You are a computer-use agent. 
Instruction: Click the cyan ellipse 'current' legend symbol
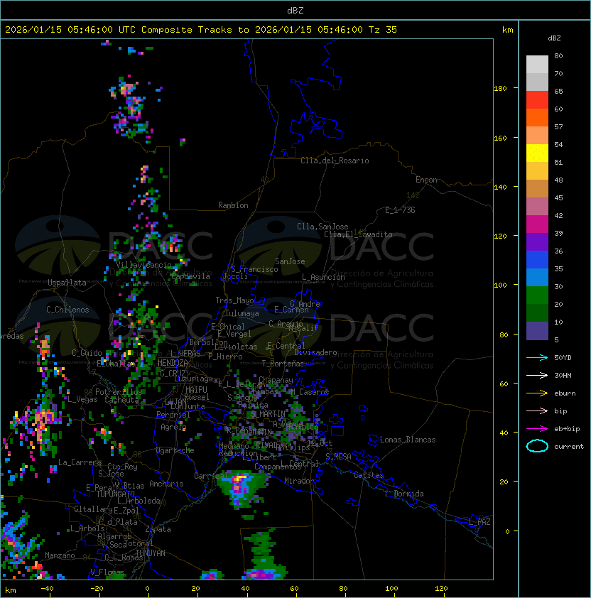[x=537, y=446]
